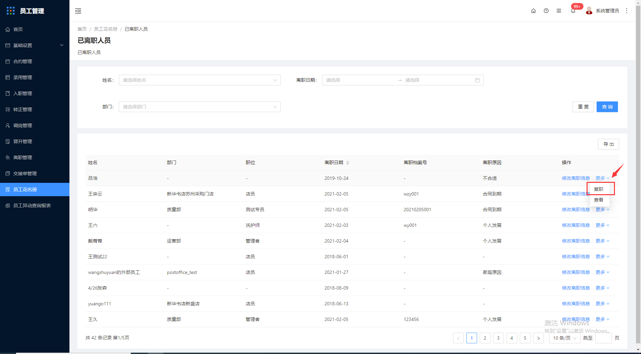
Task: Open 入职管理 in the sidebar
Action: click(x=35, y=93)
